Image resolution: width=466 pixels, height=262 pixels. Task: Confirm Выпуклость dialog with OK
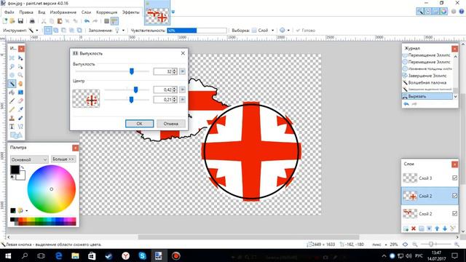tap(139, 124)
